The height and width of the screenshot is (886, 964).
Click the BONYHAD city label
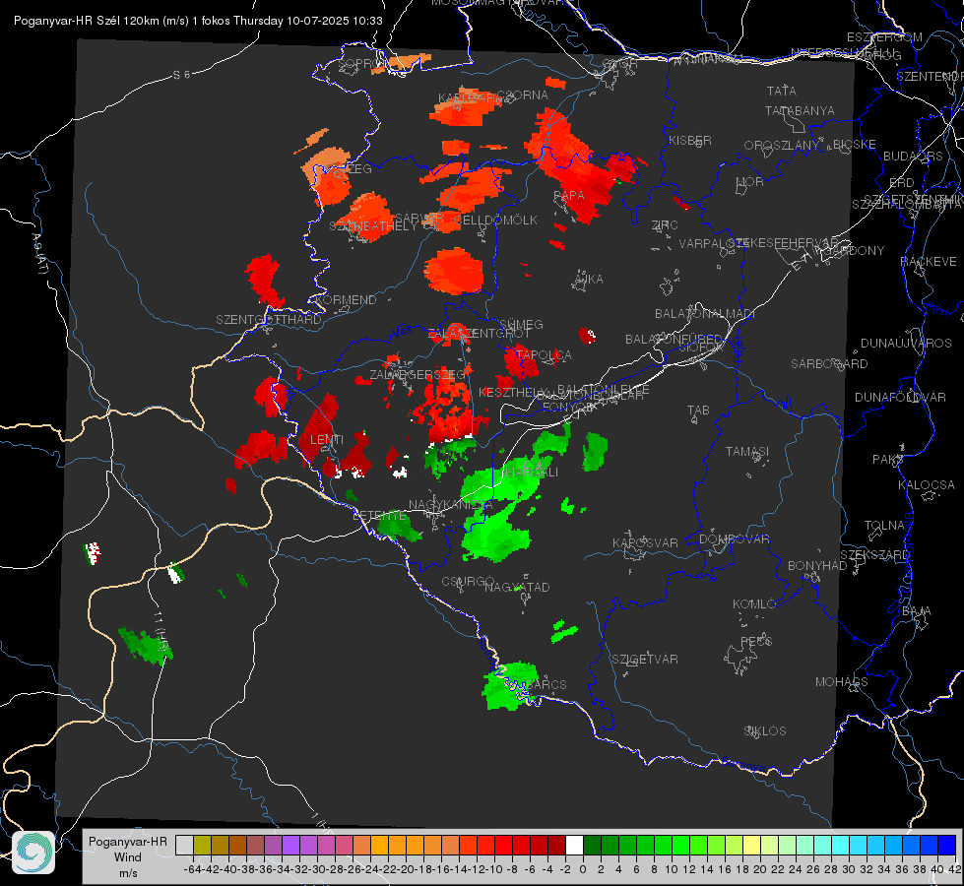[x=817, y=565]
